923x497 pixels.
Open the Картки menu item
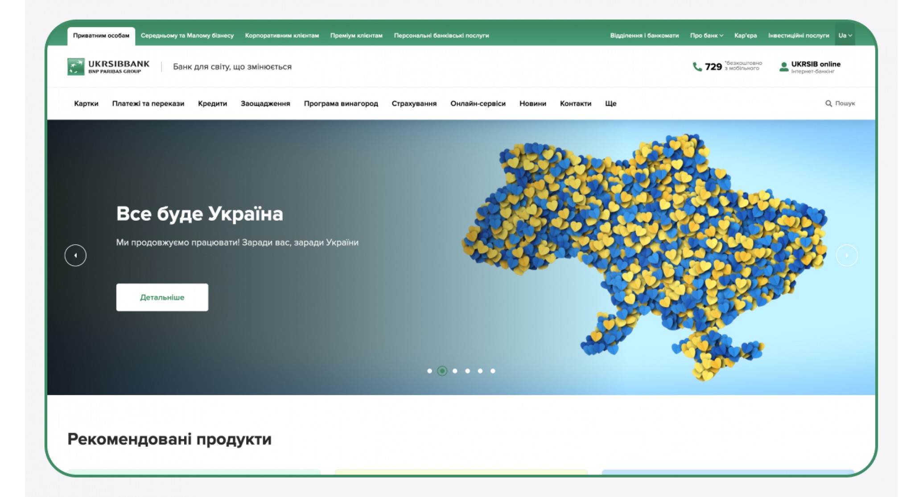[x=86, y=103]
